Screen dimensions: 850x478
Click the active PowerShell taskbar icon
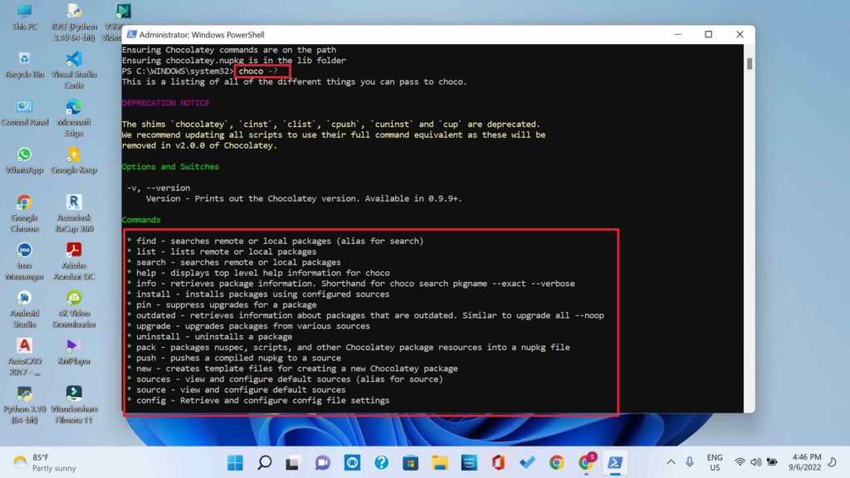(615, 462)
